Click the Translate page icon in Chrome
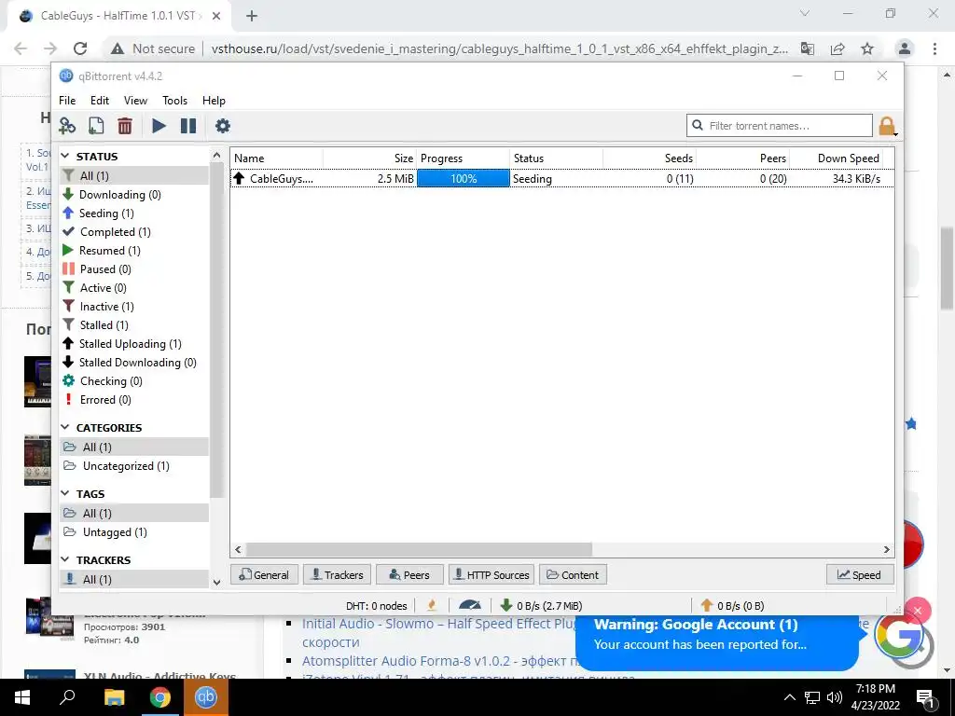Screen dimensions: 955x716 click(808, 48)
